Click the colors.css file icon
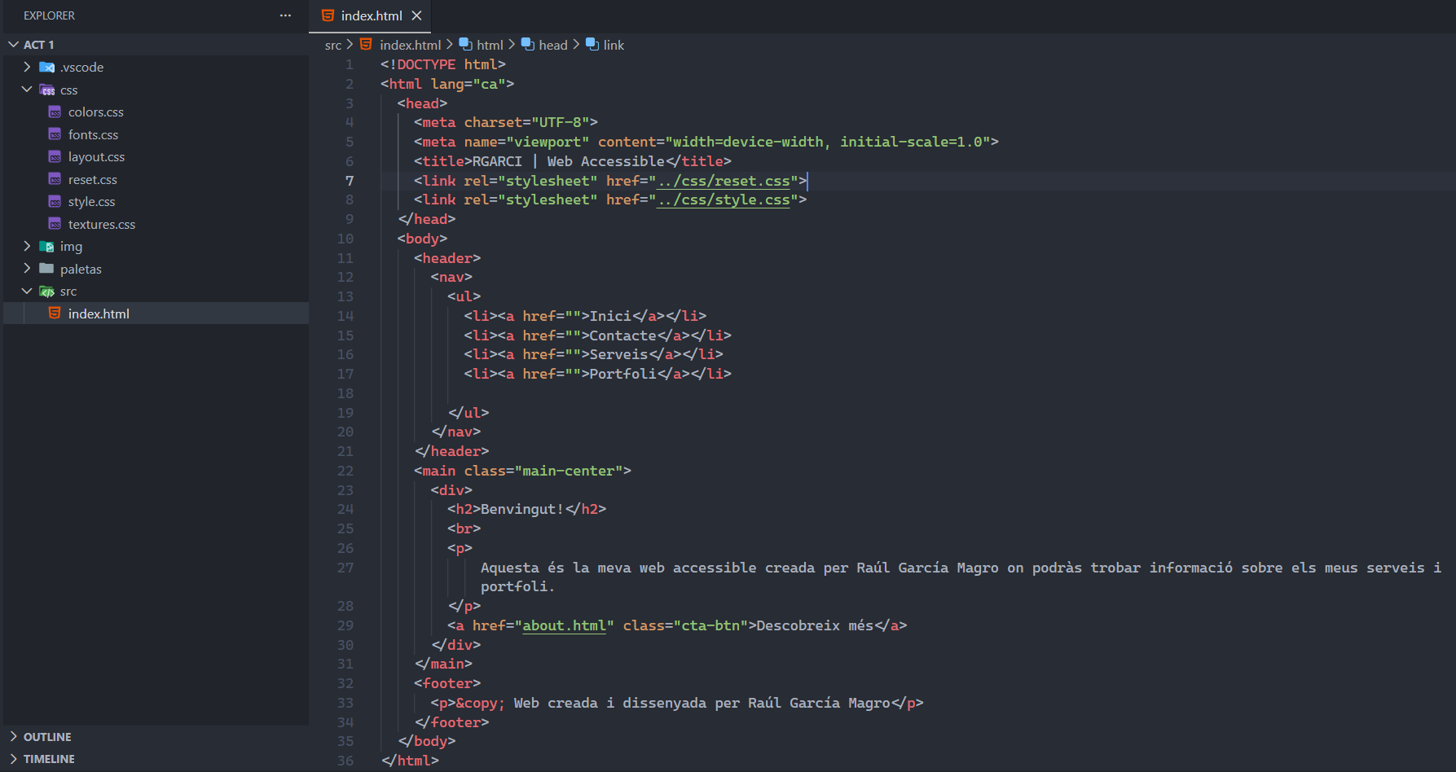This screenshot has width=1456, height=772. click(55, 112)
